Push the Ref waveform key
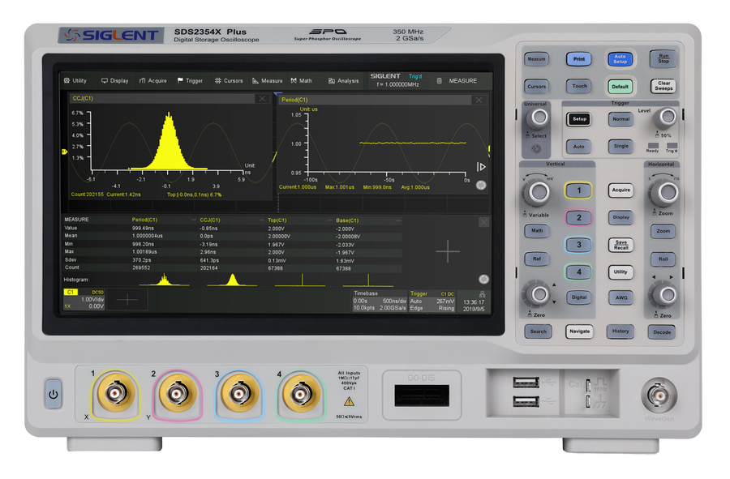Viewport: 730px width, 479px height. (x=537, y=259)
